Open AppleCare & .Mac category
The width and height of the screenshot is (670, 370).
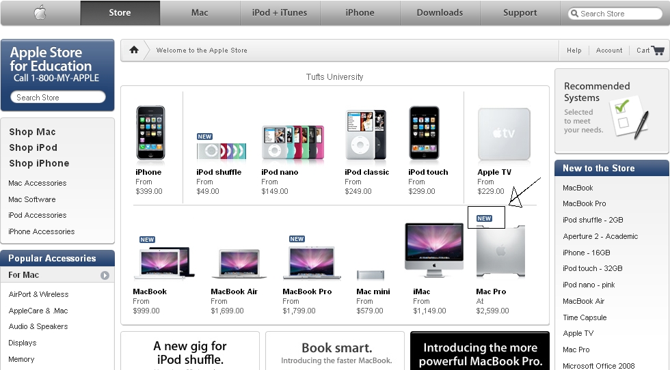pyautogui.click(x=38, y=311)
